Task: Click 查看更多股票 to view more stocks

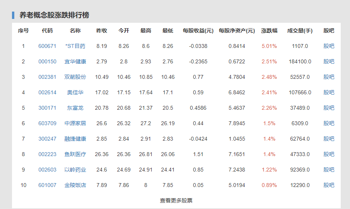Action: [x=176, y=201]
